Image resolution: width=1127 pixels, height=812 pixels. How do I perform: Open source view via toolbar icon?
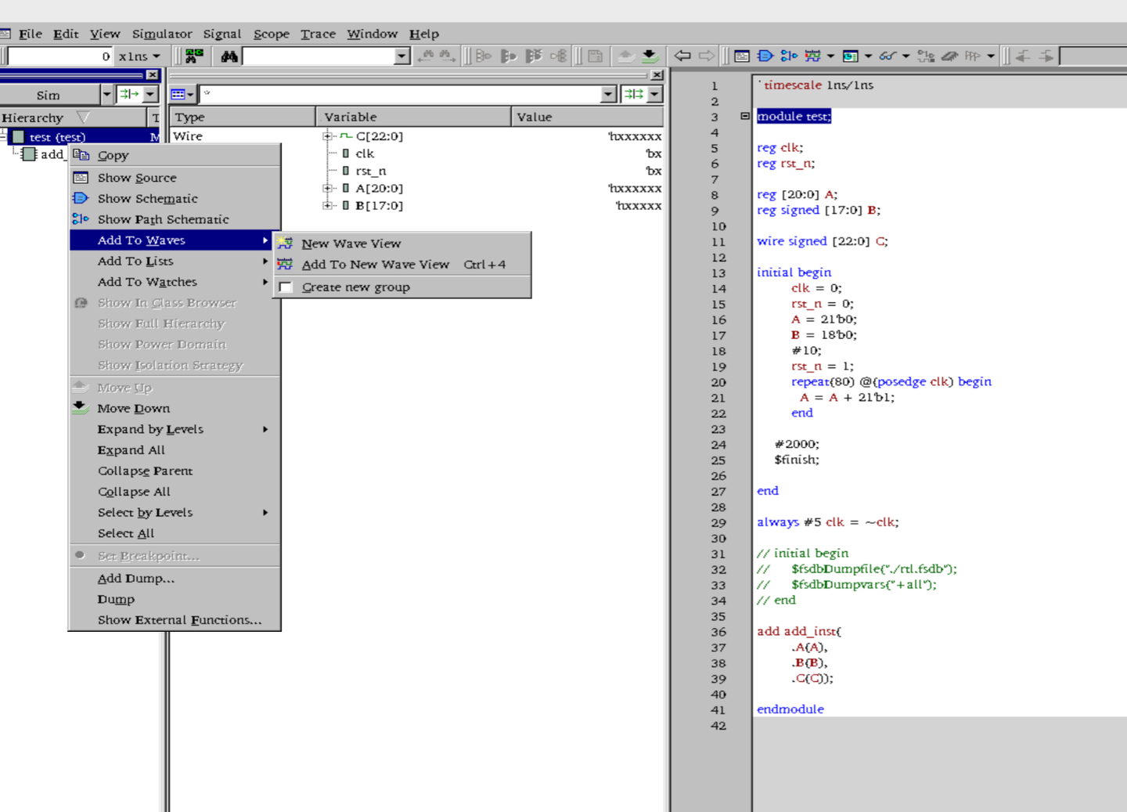pos(742,56)
